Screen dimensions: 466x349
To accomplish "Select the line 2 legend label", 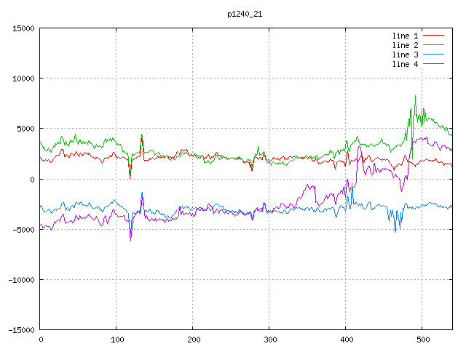I will [406, 45].
